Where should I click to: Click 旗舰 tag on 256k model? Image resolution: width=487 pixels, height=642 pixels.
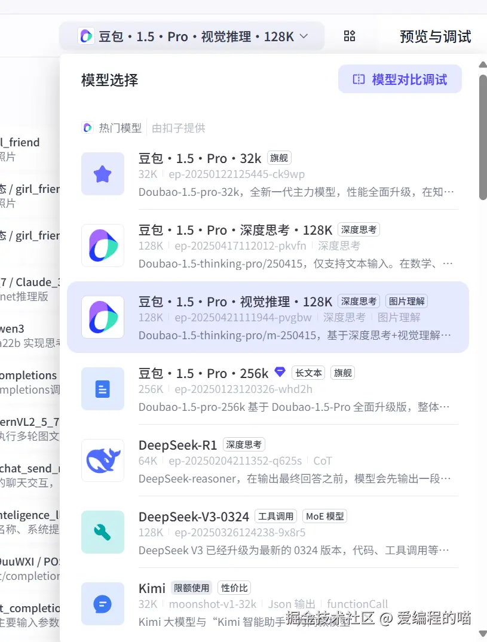pyautogui.click(x=343, y=373)
